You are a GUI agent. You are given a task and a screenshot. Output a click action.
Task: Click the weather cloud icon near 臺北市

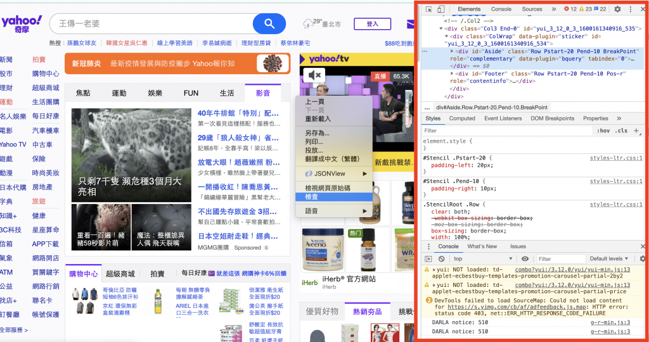[308, 24]
